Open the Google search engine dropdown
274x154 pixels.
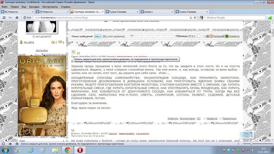point(203,18)
